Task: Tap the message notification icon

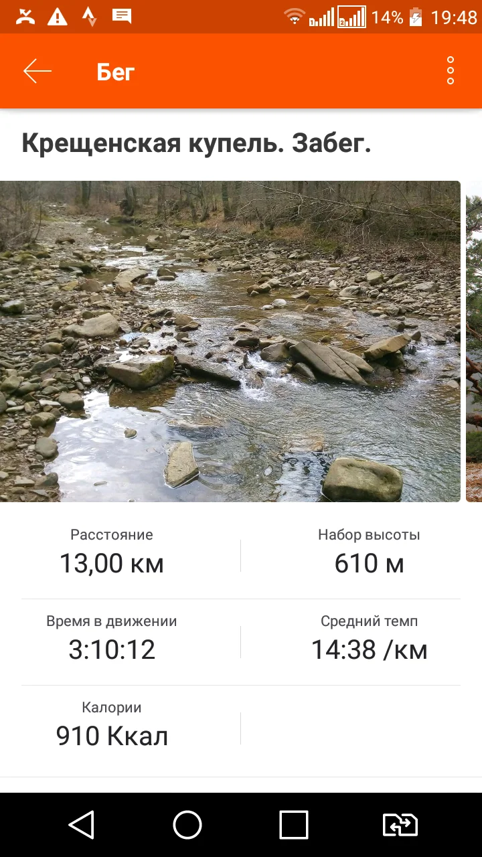Action: [x=122, y=16]
